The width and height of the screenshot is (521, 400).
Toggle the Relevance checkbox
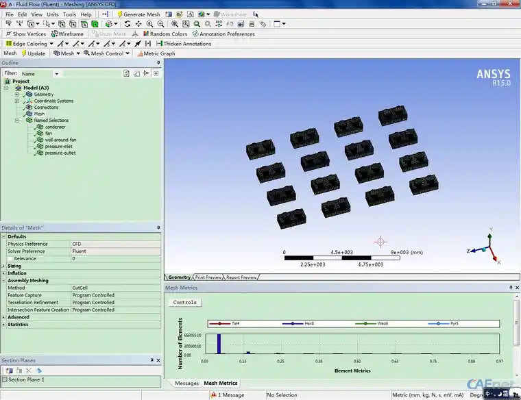pyautogui.click(x=10, y=259)
